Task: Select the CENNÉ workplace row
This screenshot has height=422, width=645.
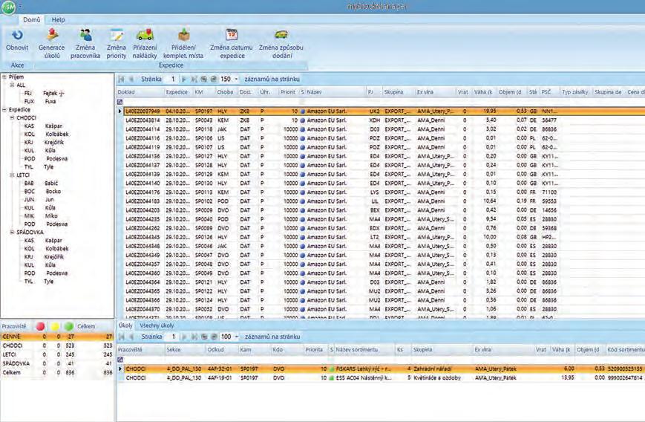Action: click(x=56, y=337)
